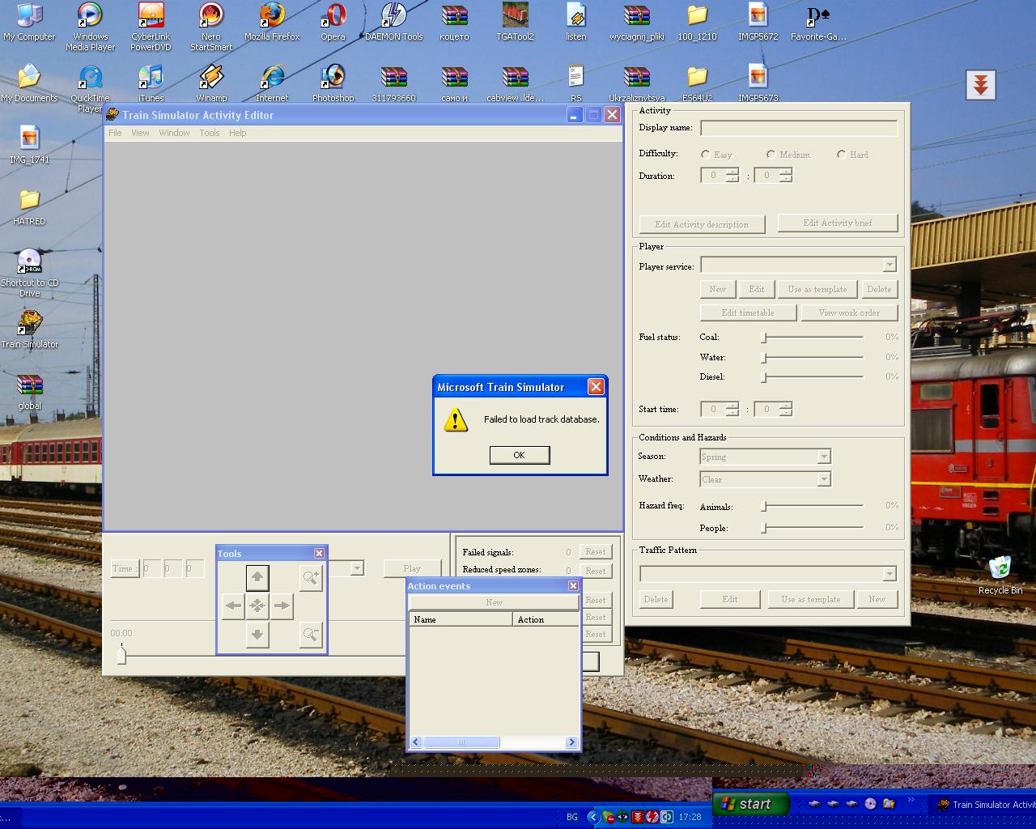Image resolution: width=1036 pixels, height=829 pixels.
Task: Open the Tools menu
Action: pos(210,133)
